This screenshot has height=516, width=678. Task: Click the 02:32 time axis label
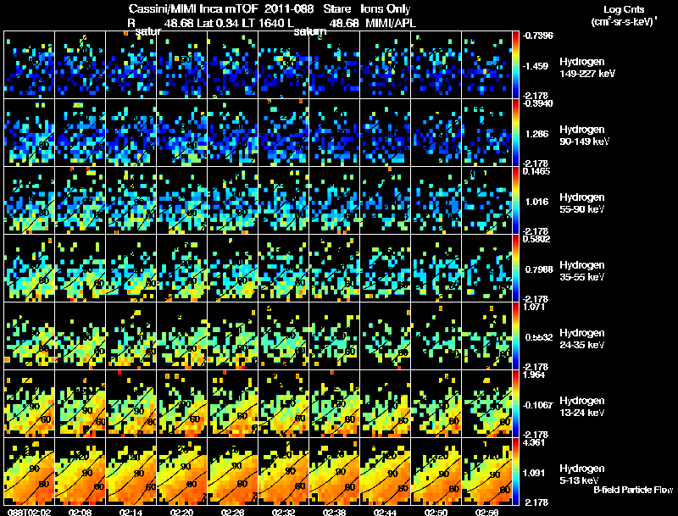[x=284, y=512]
